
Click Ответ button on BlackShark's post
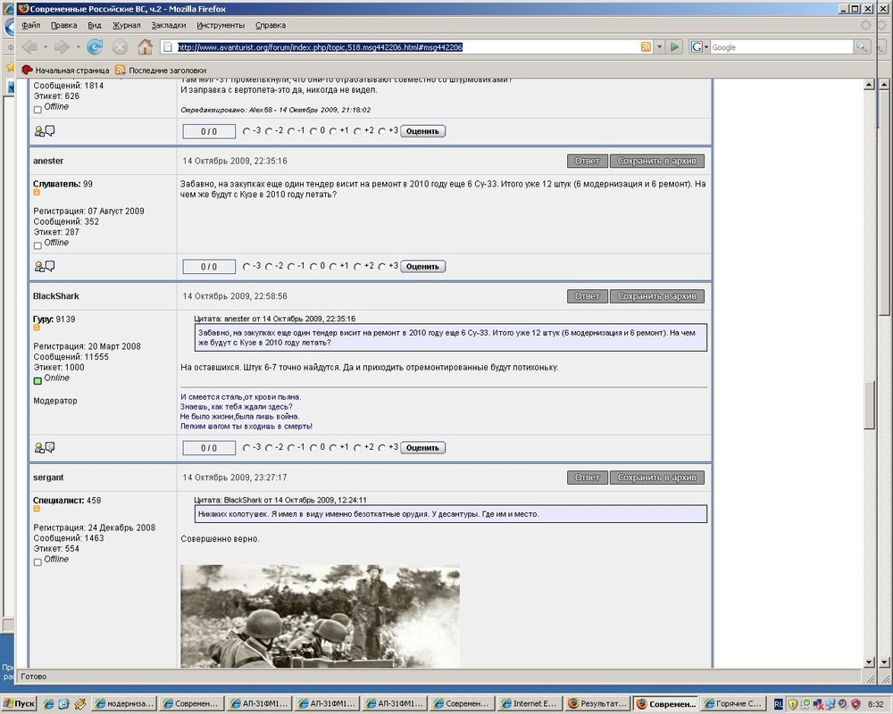pos(587,296)
